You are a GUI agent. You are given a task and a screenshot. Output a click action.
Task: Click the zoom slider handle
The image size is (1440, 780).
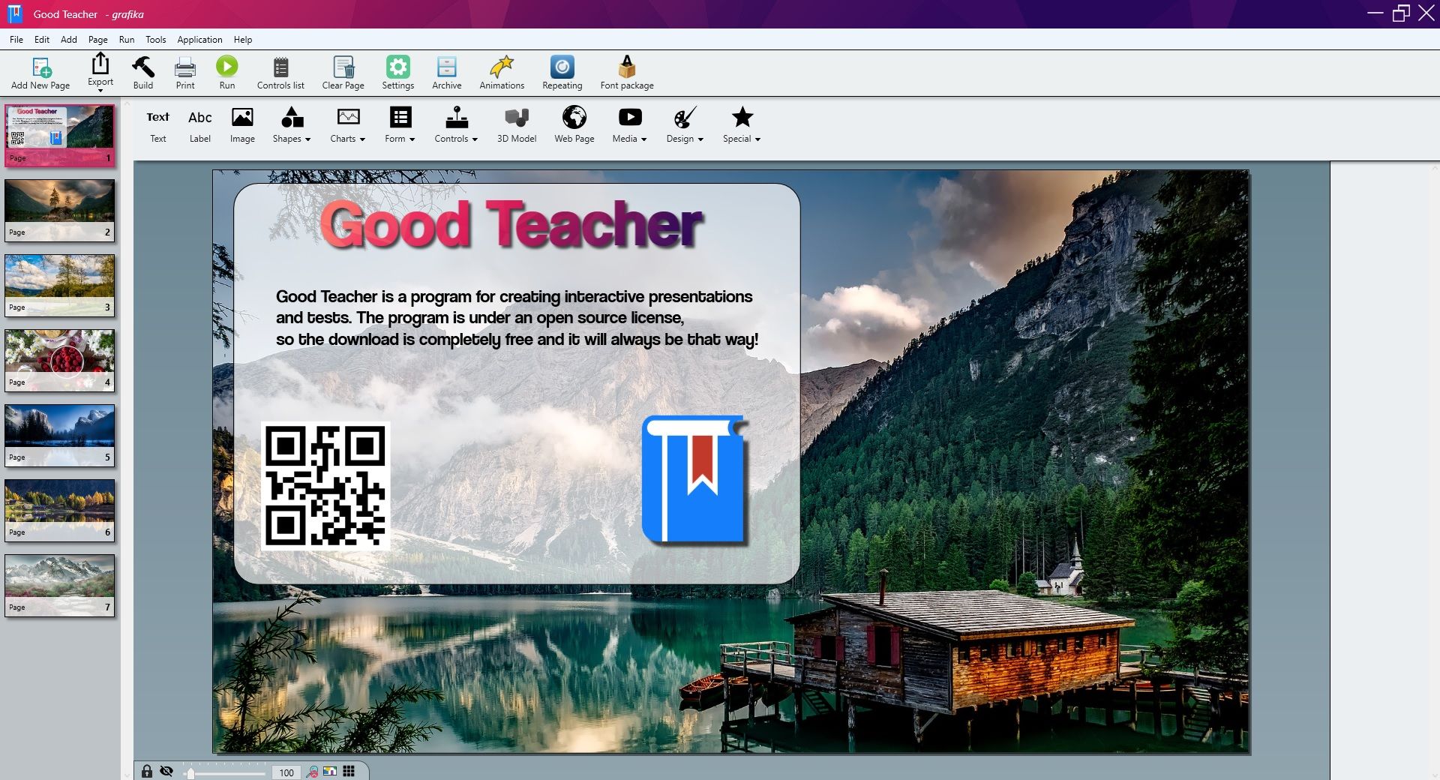(190, 772)
